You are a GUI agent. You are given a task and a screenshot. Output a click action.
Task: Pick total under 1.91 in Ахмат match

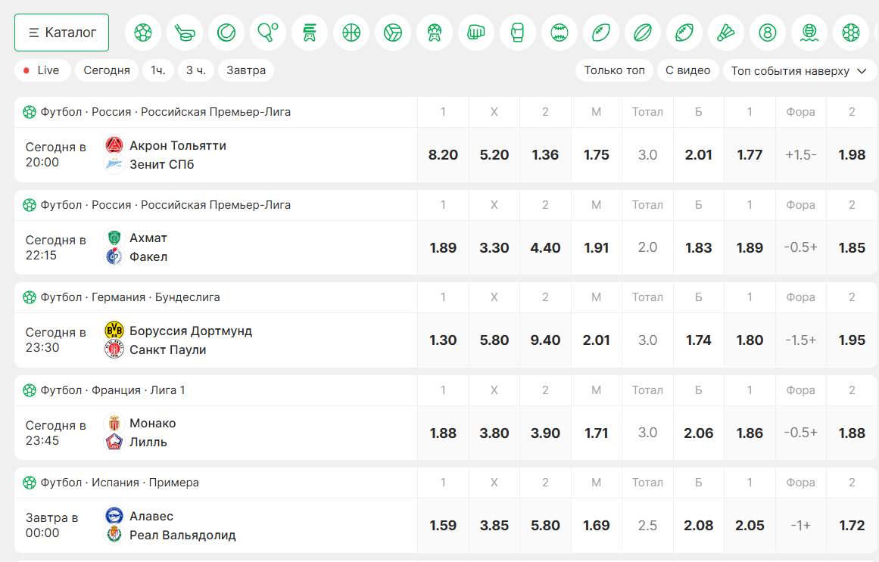596,247
